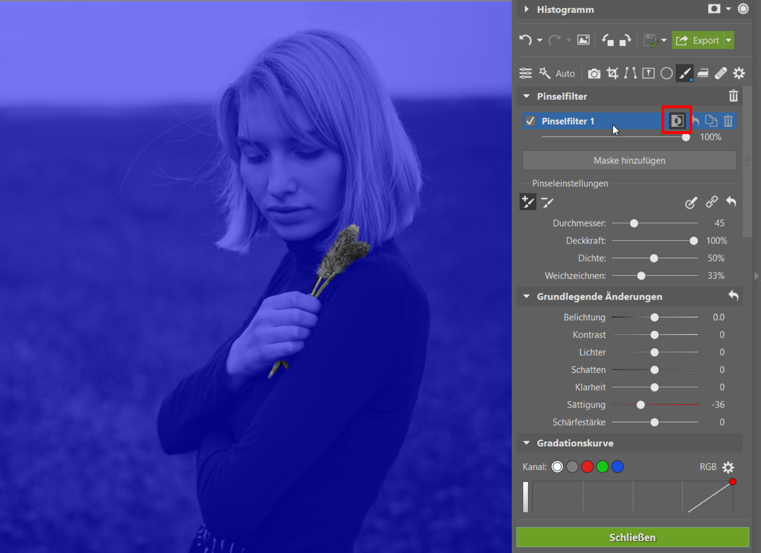Switch to subtract-from-mask brush mode
Viewport: 761px width, 553px height.
(547, 203)
